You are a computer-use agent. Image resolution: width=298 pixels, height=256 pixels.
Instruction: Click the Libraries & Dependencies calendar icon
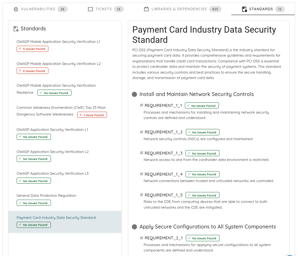pos(146,9)
